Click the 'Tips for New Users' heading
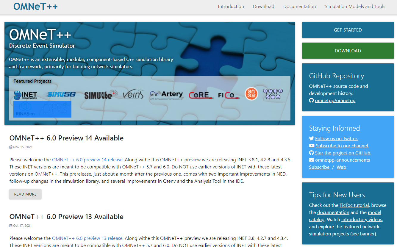397x247 pixels. pyautogui.click(x=337, y=195)
